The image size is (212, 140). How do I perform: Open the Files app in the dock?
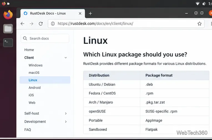point(8,29)
